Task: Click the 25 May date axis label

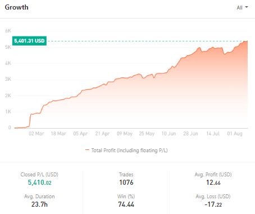Action: [x=147, y=134]
